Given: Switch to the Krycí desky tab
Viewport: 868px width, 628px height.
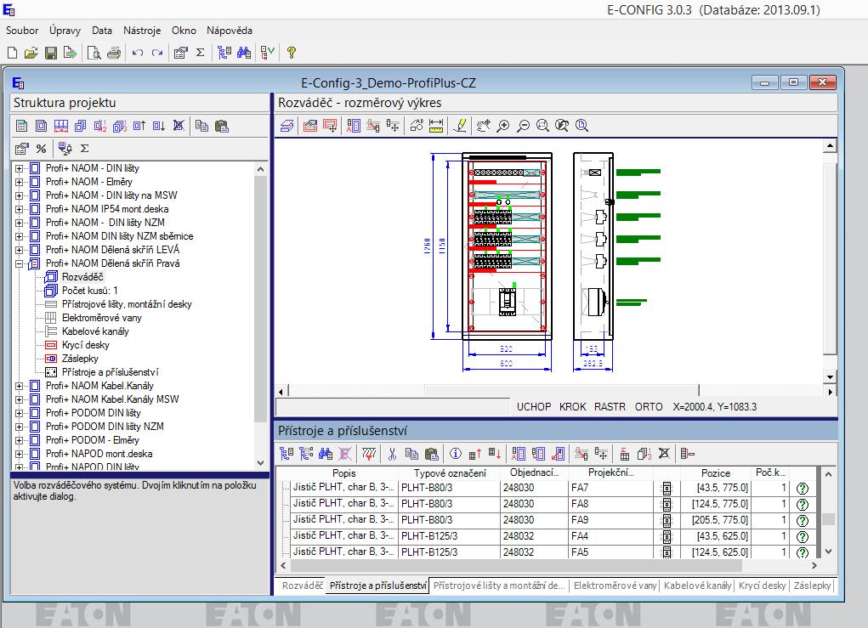Looking at the screenshot, I should [x=763, y=586].
